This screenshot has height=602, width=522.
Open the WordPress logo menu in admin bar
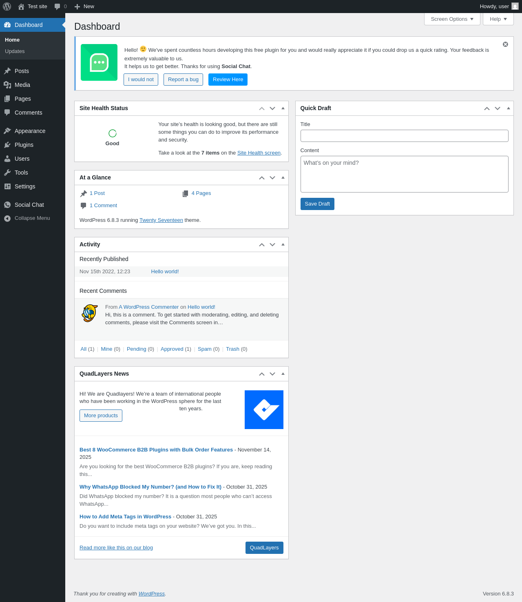7,7
